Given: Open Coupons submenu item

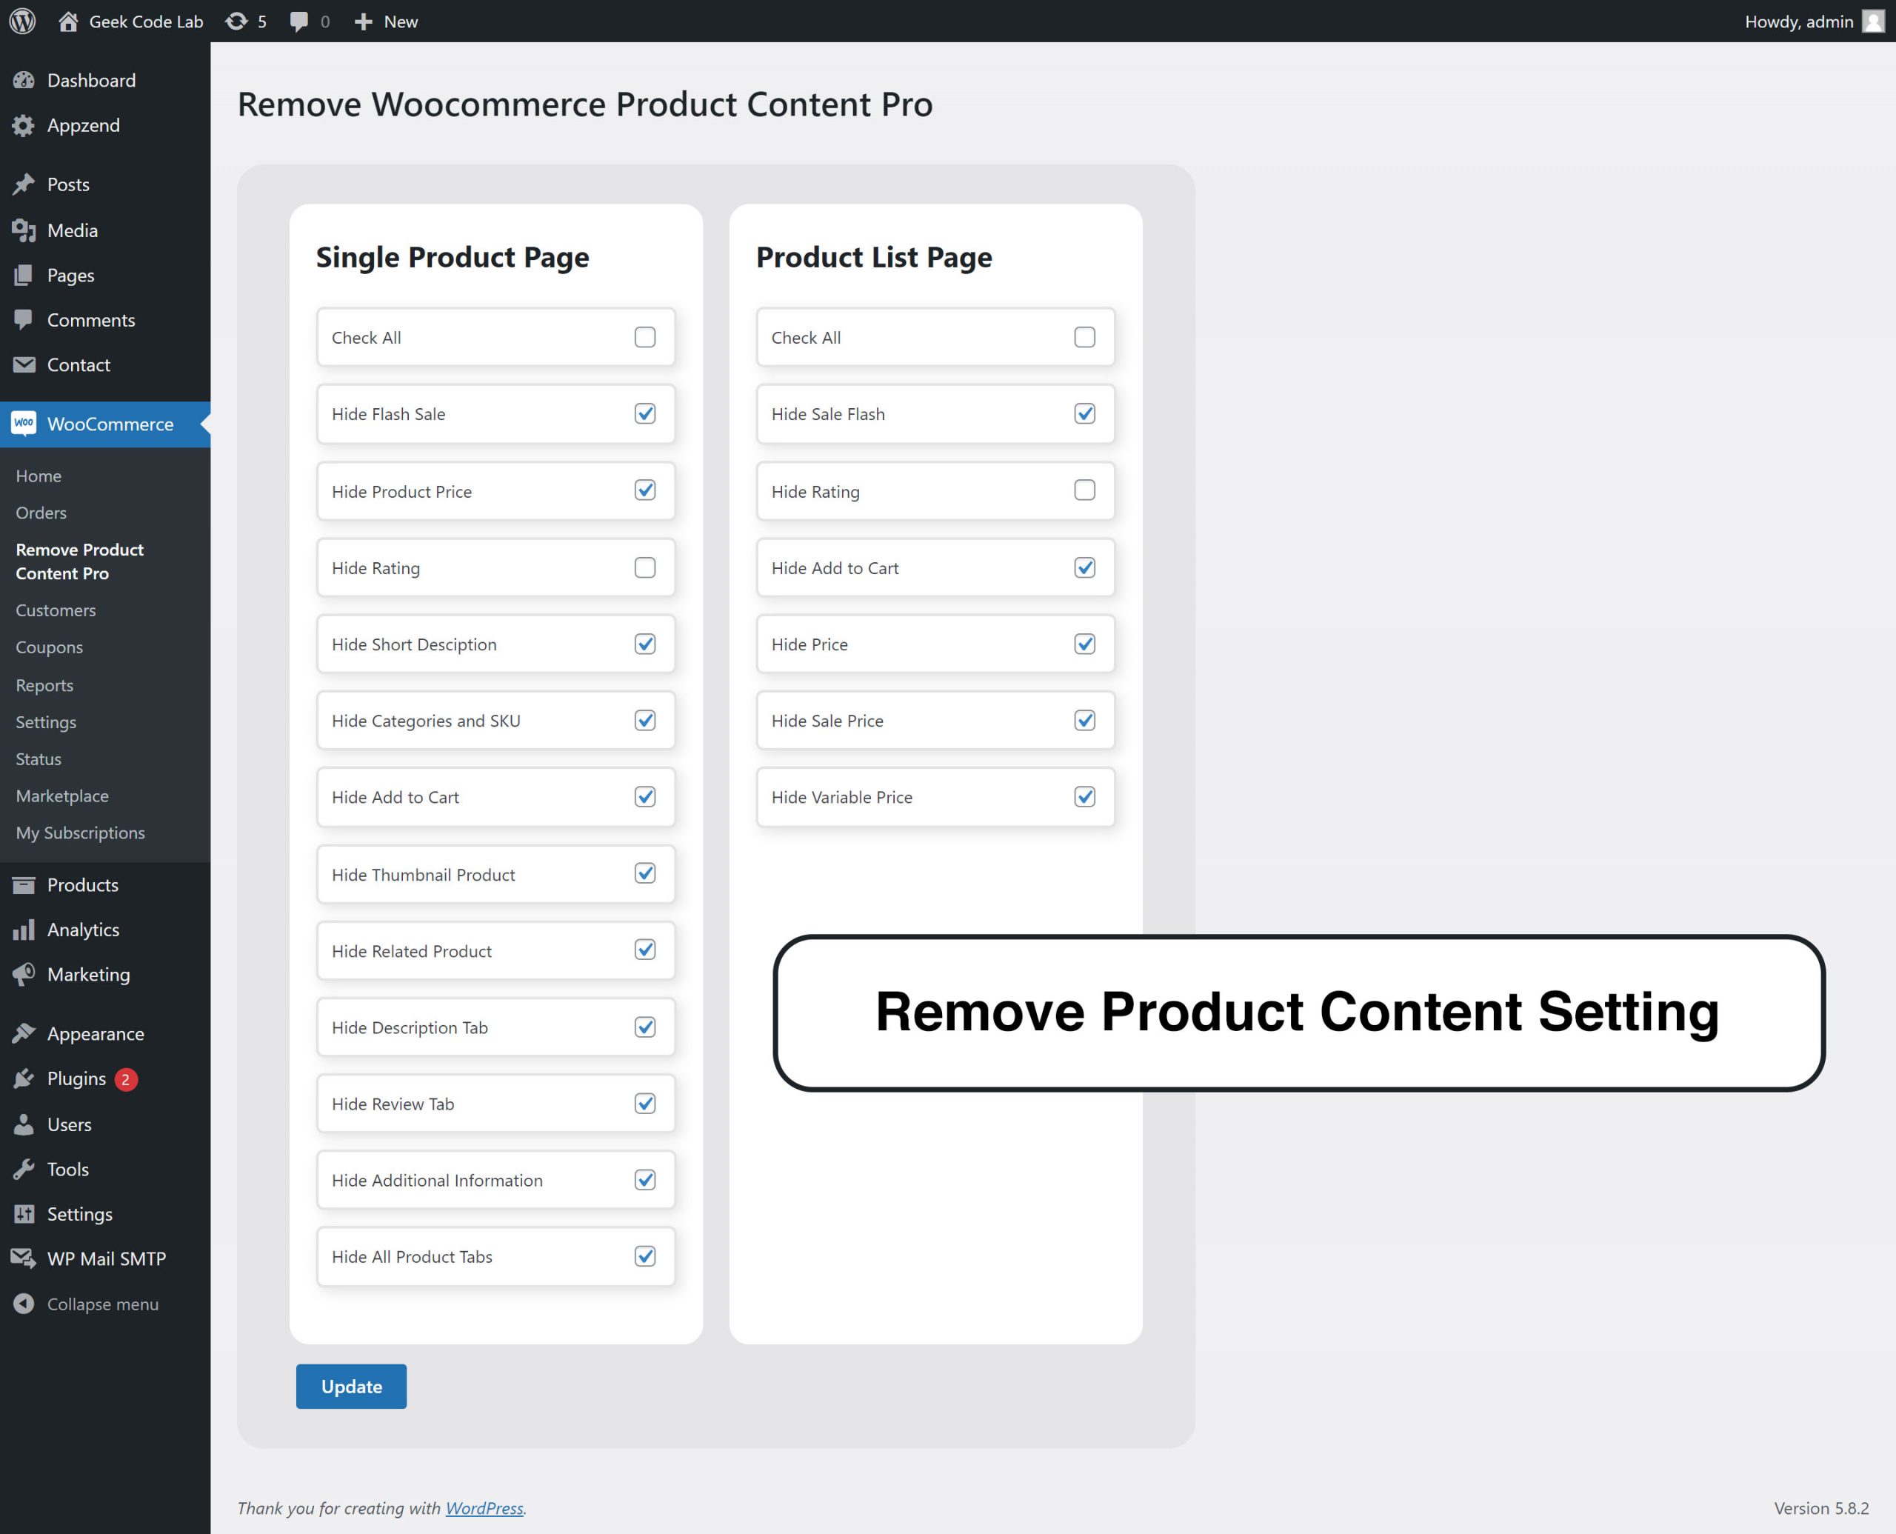Looking at the screenshot, I should coord(50,647).
